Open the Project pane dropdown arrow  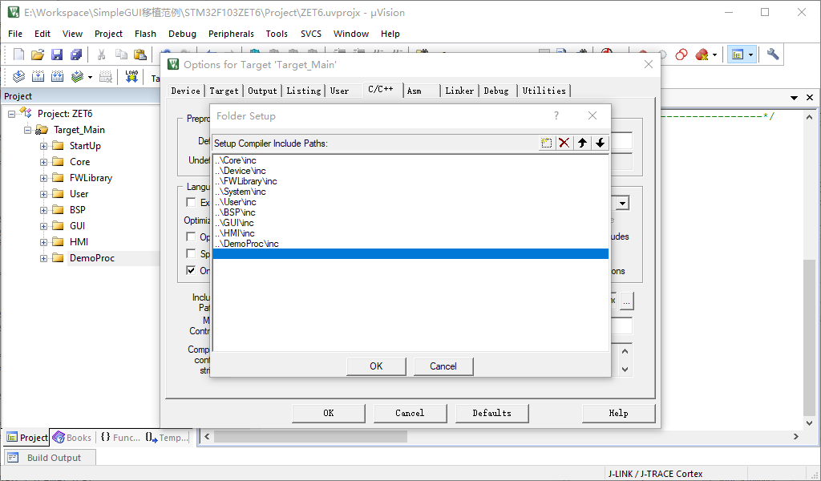coord(795,97)
